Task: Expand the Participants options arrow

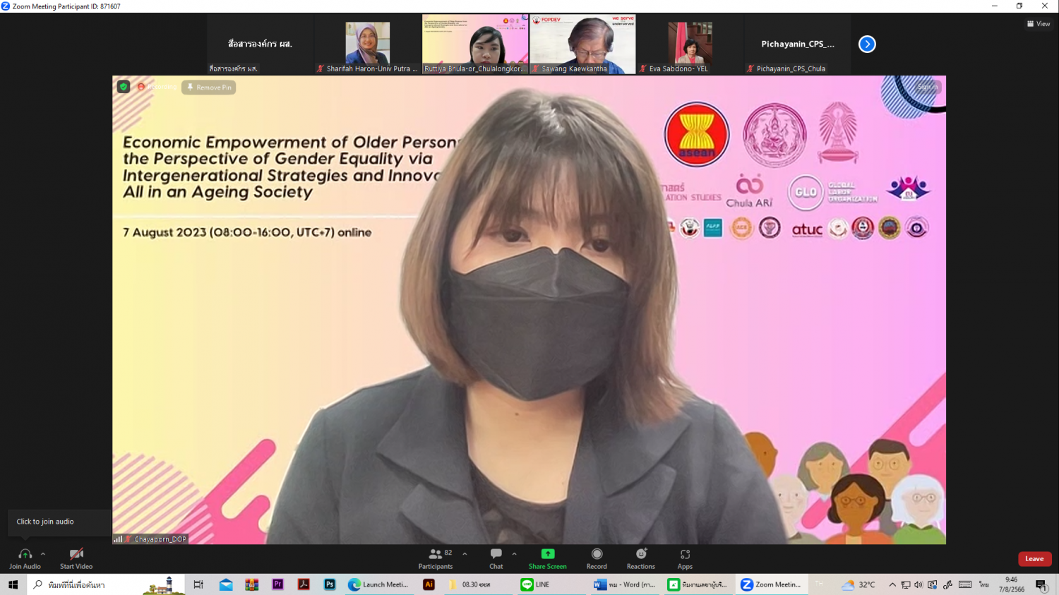Action: tap(465, 554)
